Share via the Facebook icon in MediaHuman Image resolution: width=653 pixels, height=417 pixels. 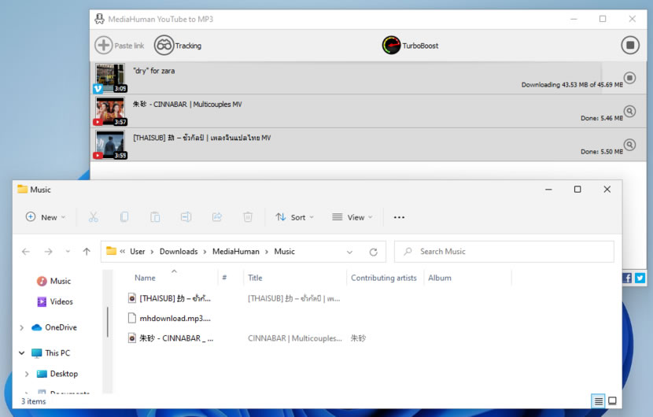tap(628, 278)
